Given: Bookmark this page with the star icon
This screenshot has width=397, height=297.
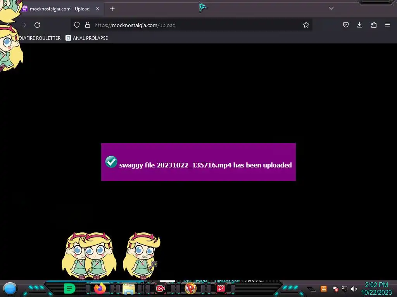Looking at the screenshot, I should [x=306, y=25].
